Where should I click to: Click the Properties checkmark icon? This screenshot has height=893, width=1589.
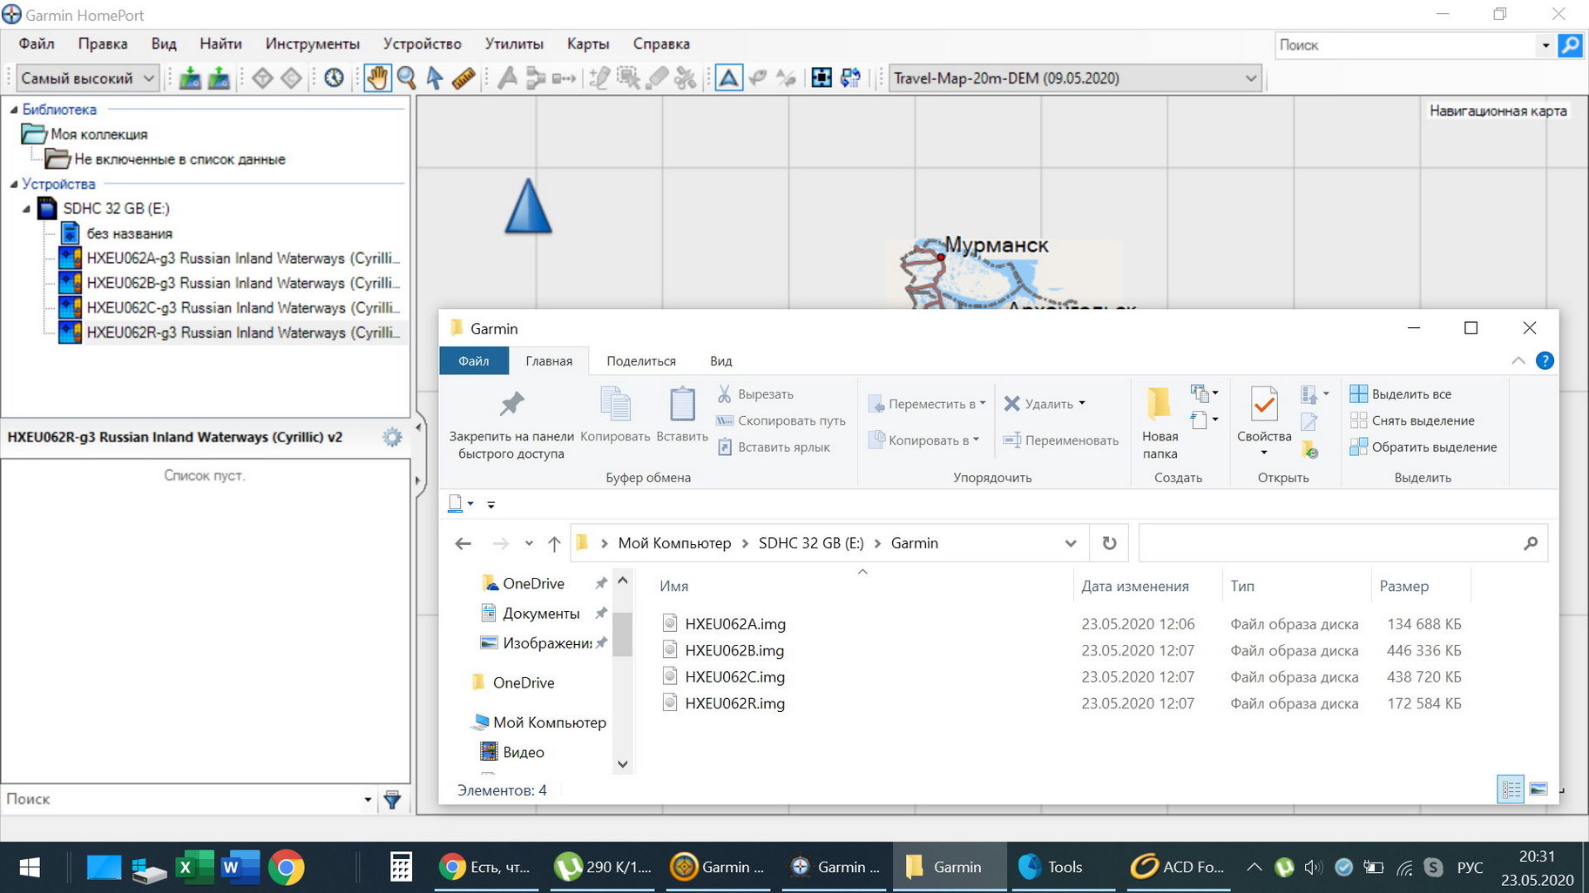(1264, 405)
